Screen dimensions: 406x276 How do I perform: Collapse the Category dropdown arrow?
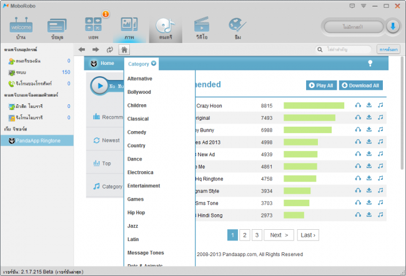coord(154,63)
